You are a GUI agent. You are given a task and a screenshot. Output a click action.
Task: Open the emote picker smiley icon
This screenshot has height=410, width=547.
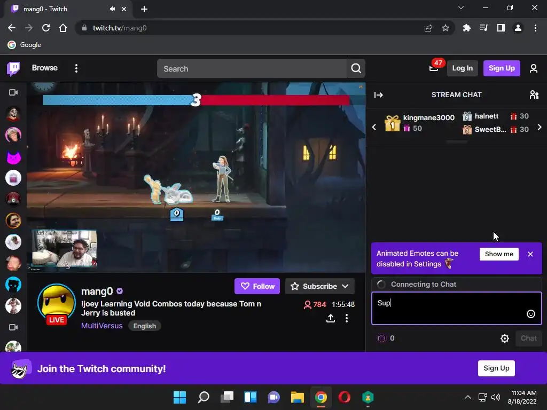point(530,314)
